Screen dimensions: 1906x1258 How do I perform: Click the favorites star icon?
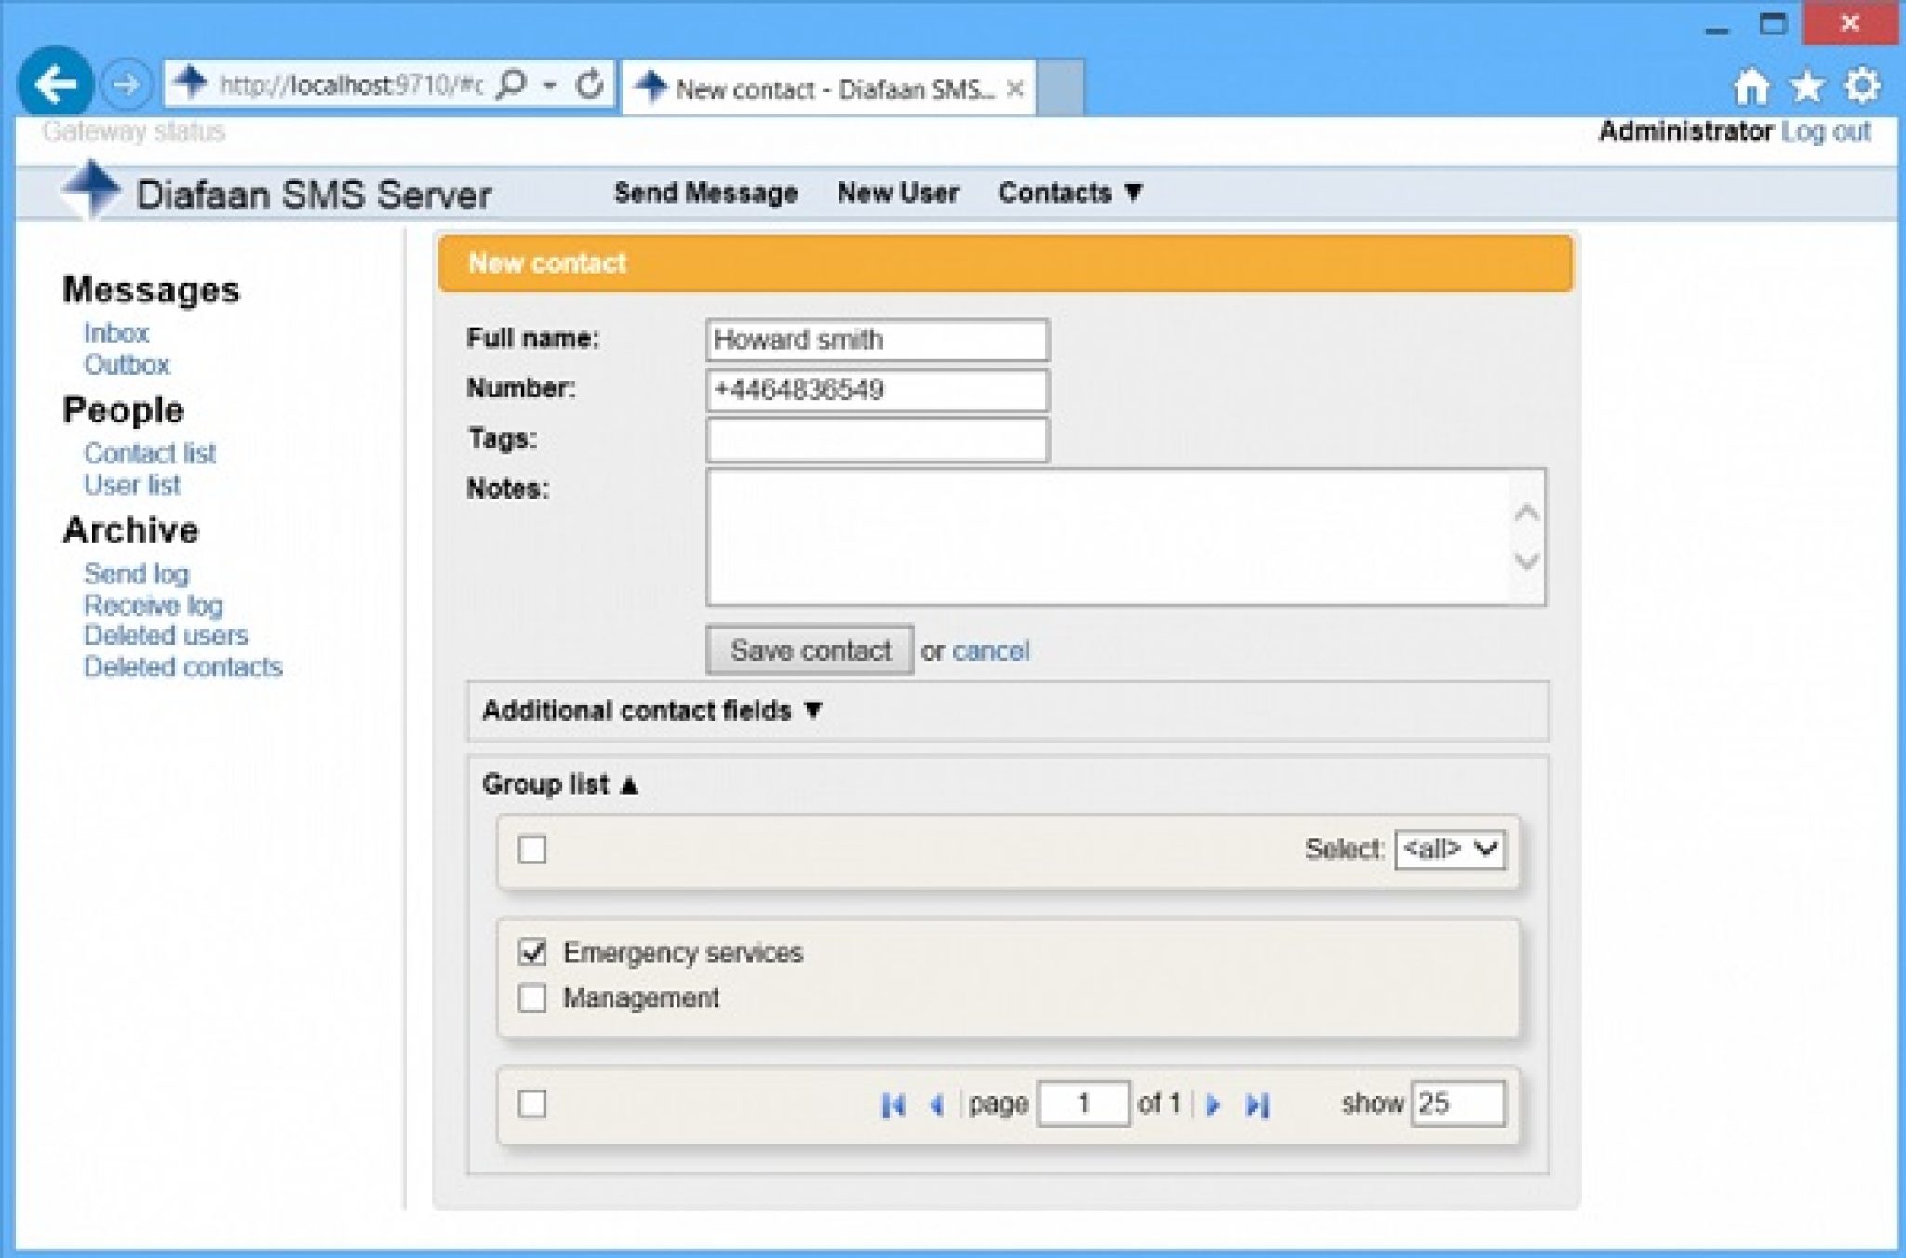click(1806, 86)
